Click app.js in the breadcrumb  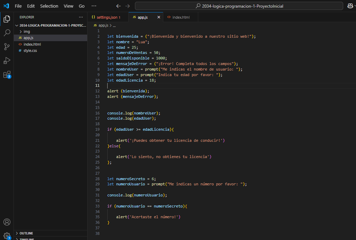coord(103,25)
